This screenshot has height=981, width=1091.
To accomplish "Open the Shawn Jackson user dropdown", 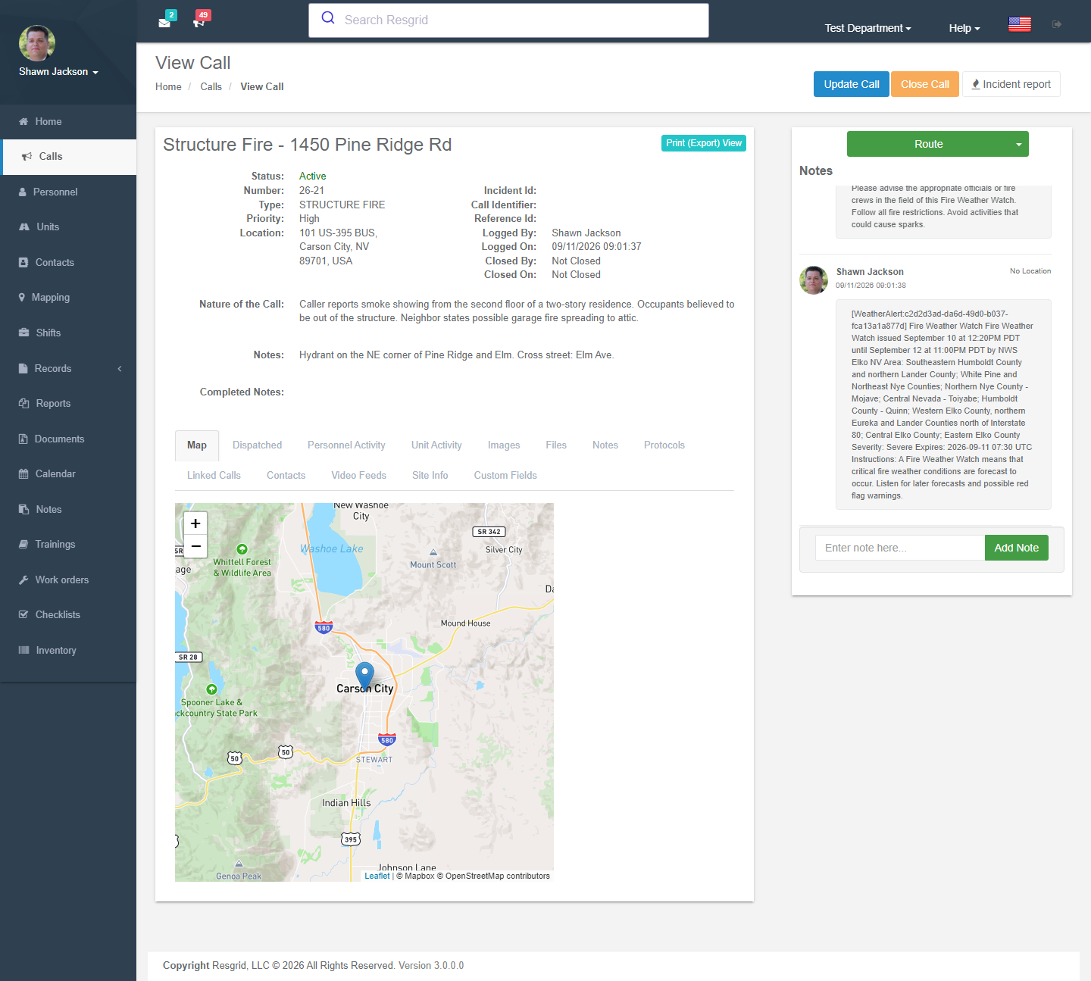I will coord(58,72).
